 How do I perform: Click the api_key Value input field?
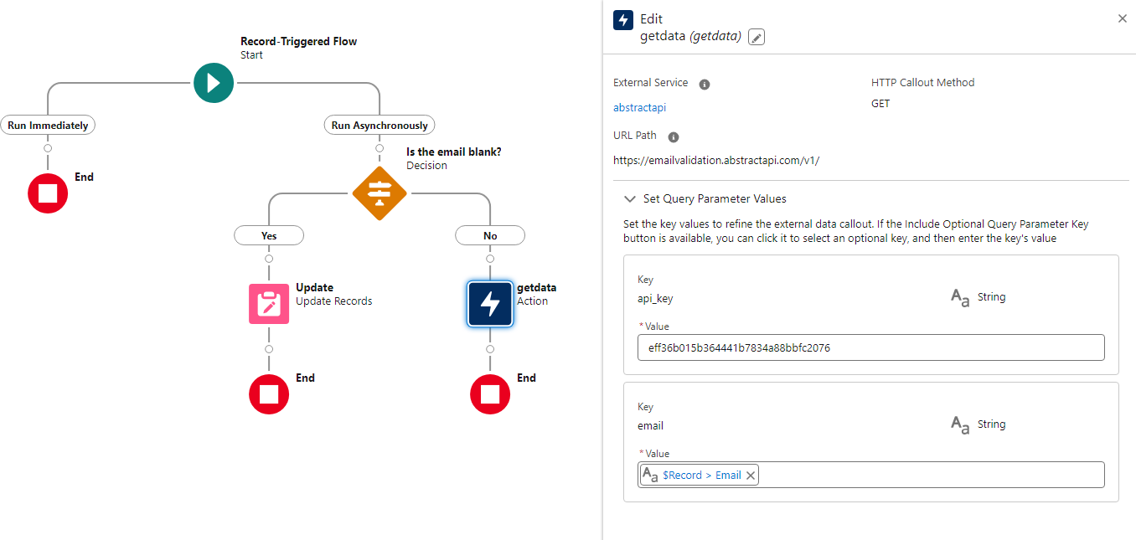pos(870,347)
